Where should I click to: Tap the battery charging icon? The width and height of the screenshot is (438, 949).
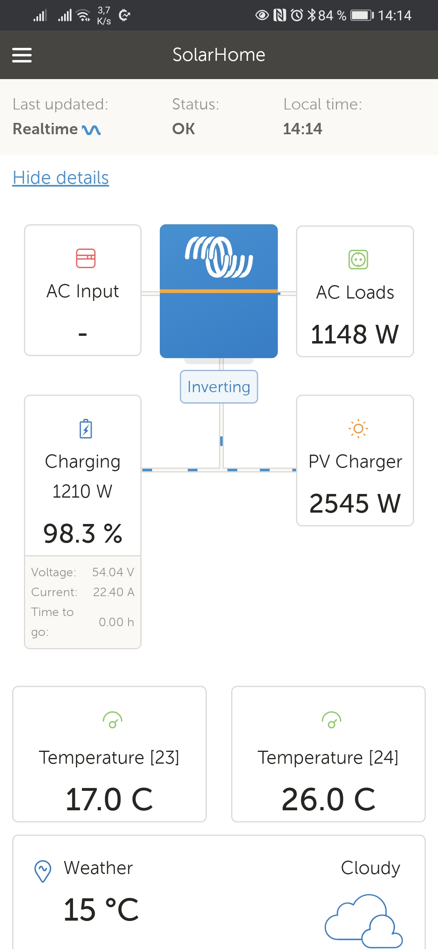click(86, 429)
